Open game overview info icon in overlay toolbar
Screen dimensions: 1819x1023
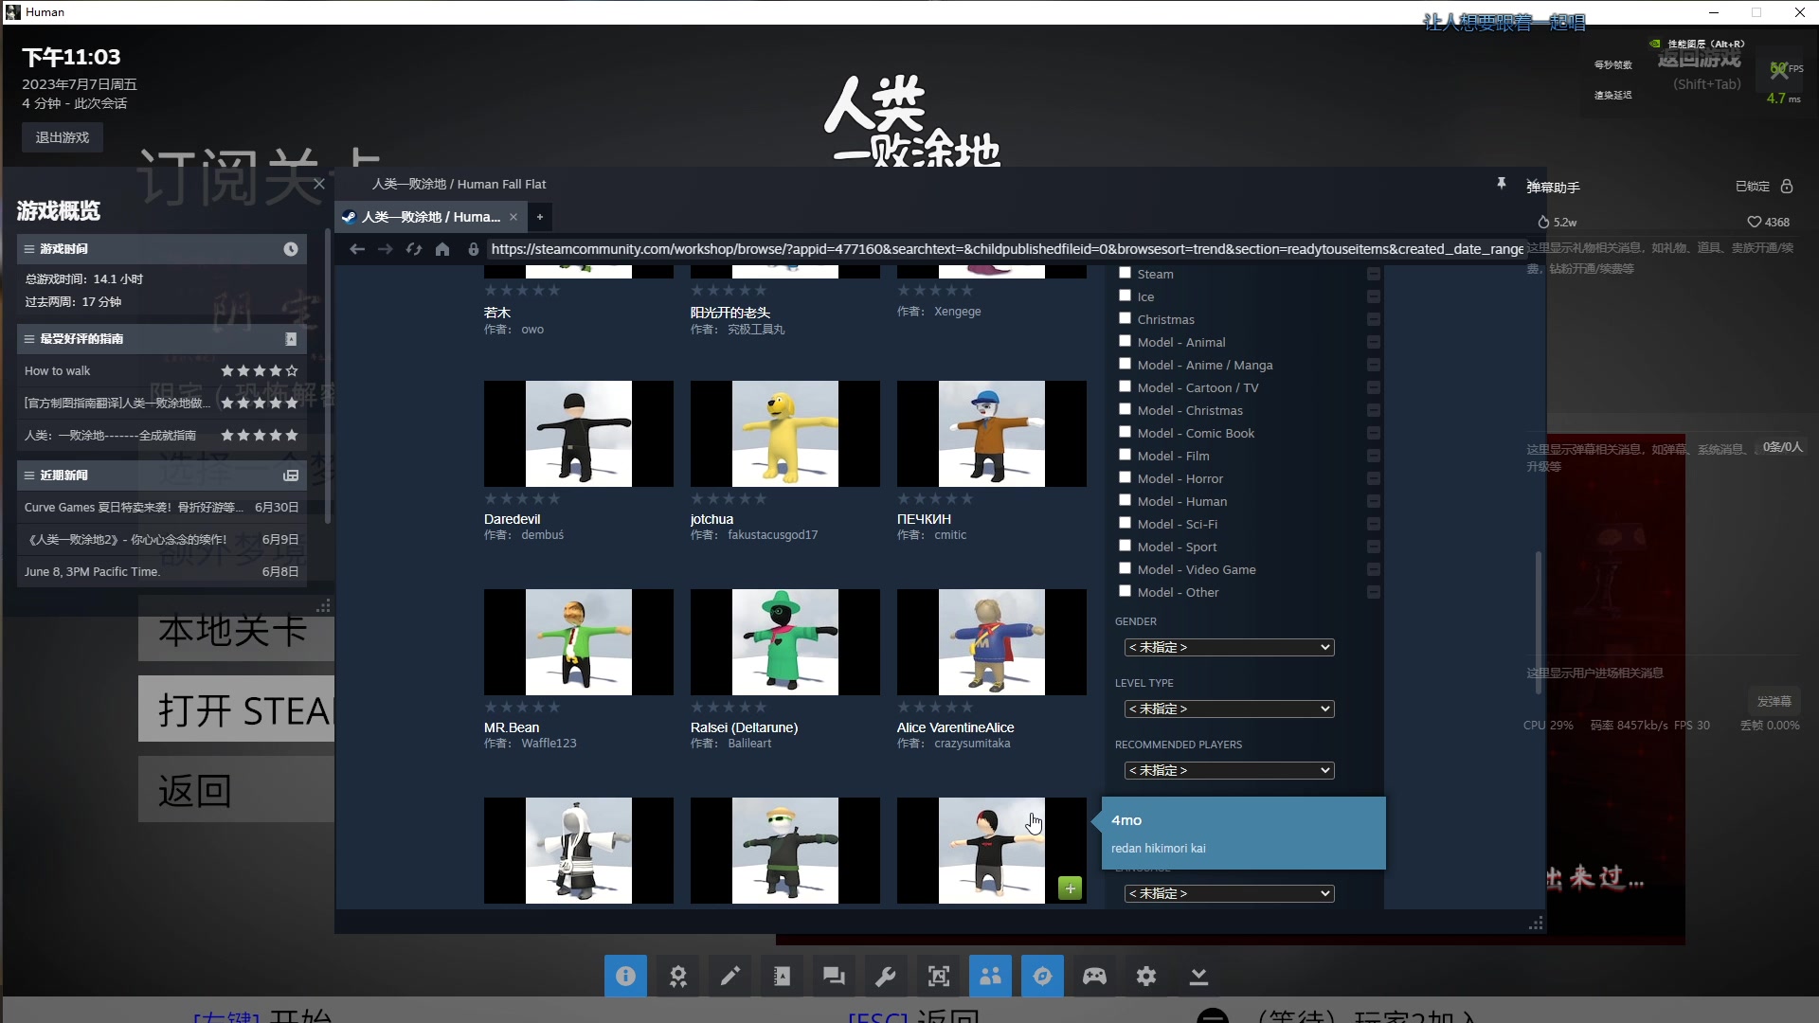pyautogui.click(x=625, y=976)
